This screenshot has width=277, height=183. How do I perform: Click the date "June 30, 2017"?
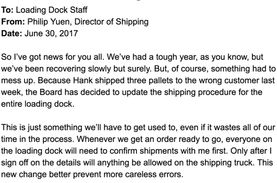tap(51, 33)
